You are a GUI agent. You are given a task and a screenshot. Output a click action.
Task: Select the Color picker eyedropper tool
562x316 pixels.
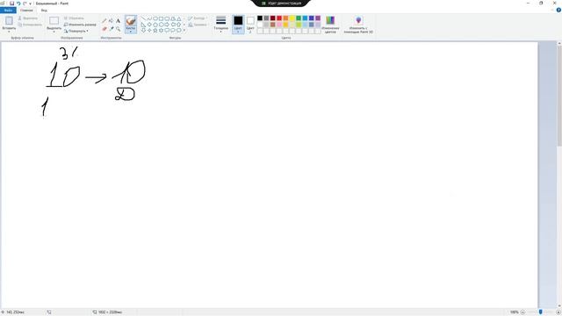tap(112, 28)
